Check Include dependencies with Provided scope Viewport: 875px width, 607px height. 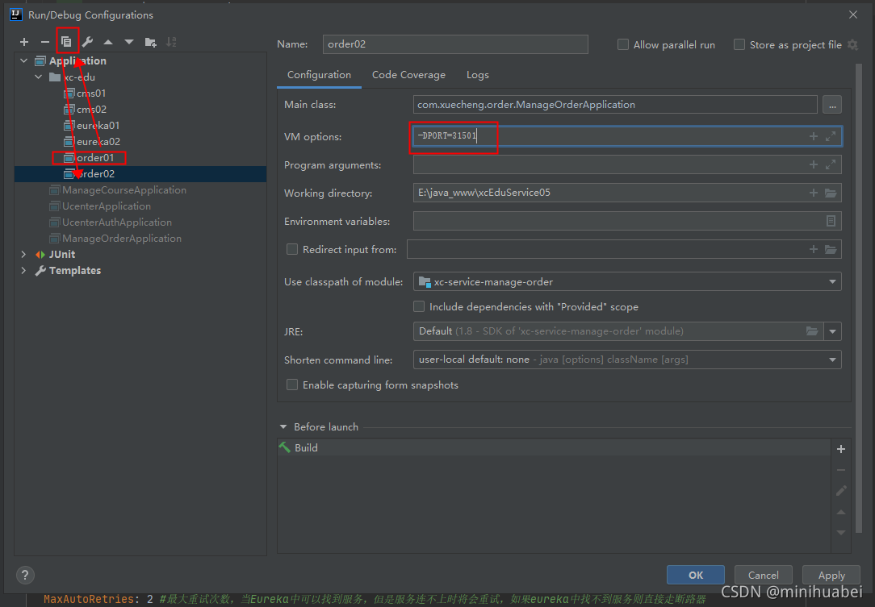[418, 306]
